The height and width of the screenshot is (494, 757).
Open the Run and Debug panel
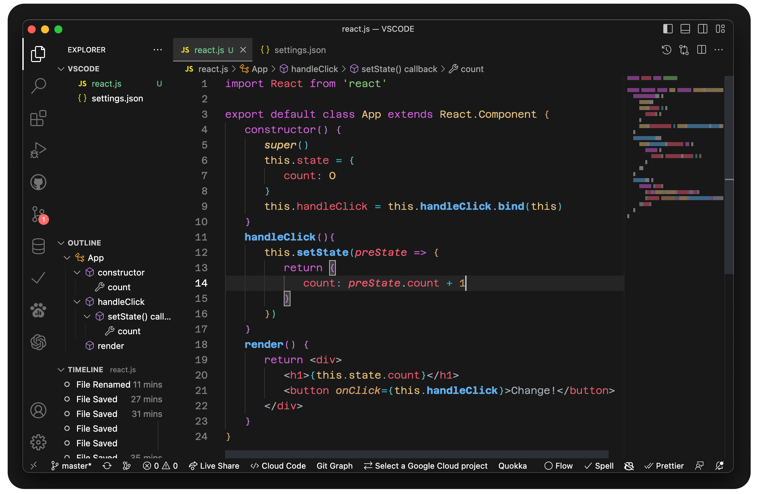pyautogui.click(x=38, y=150)
